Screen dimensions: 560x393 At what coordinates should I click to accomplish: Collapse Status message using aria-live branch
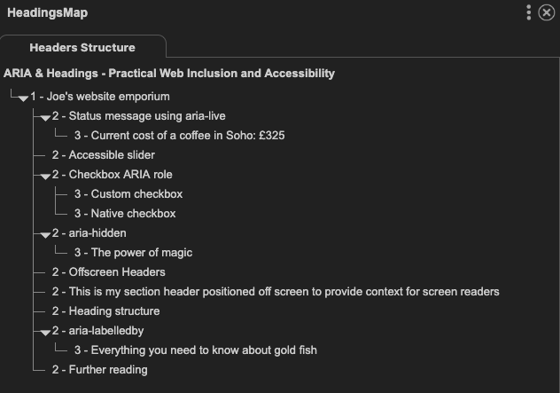[45, 118]
